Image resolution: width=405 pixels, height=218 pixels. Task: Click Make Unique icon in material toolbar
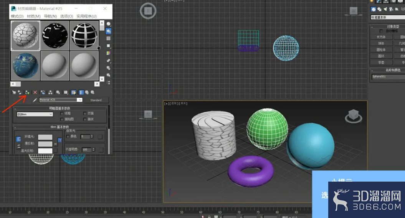pos(50,92)
